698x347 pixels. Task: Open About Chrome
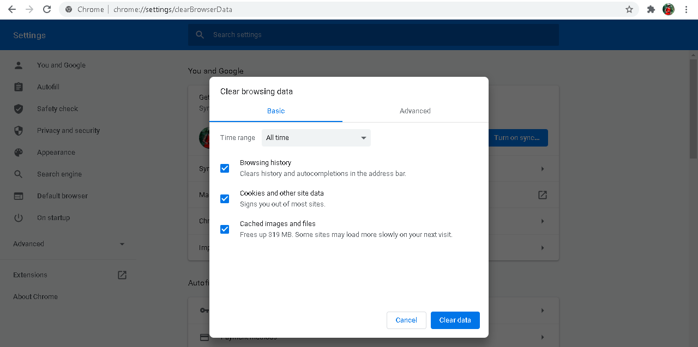[35, 297]
